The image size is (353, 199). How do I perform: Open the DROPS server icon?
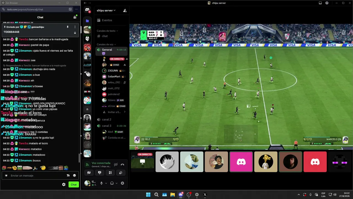coord(87,91)
